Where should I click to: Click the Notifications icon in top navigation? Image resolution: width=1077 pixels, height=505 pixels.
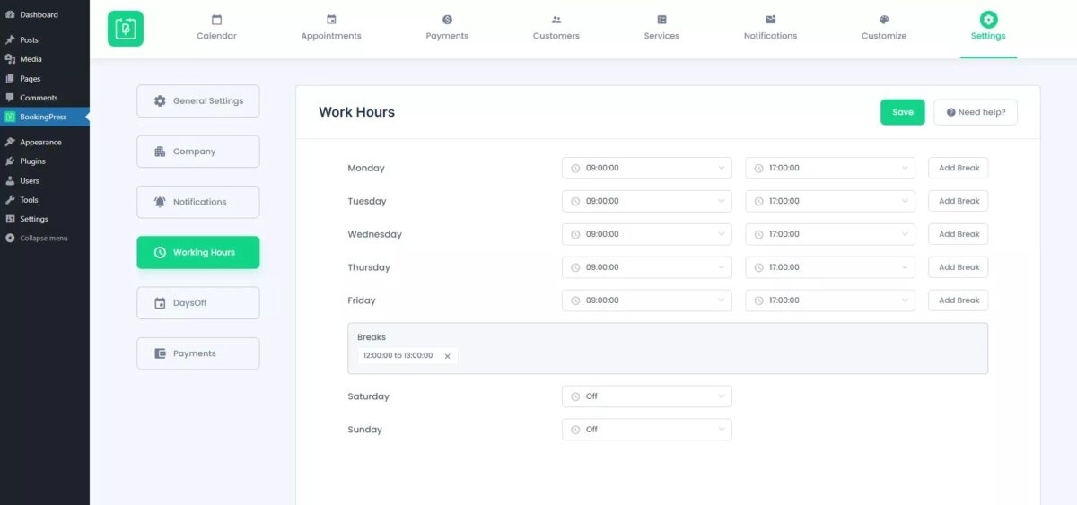770,20
